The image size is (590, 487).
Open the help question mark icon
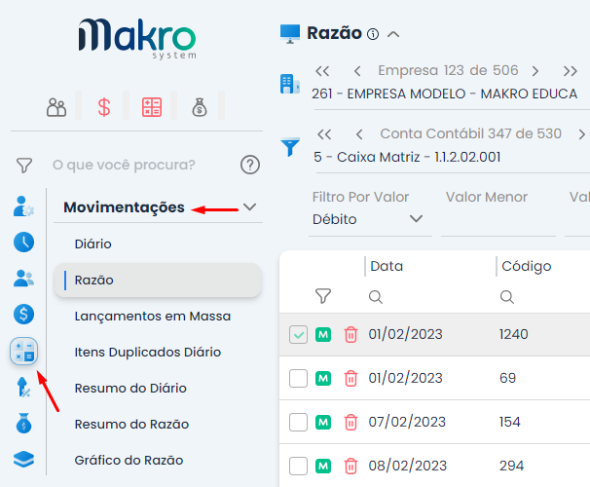(250, 165)
